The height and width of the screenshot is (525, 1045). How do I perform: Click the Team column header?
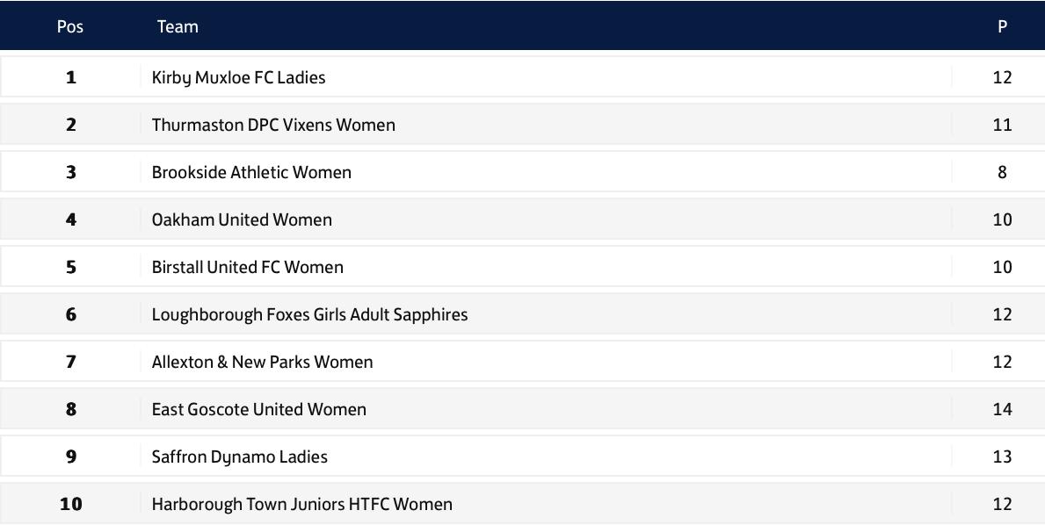[178, 26]
